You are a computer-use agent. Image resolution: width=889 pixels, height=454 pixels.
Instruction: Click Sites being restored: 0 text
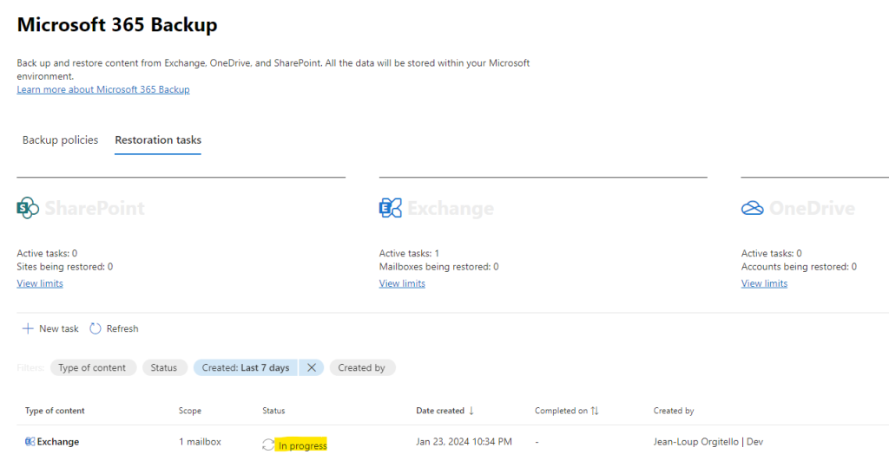tap(64, 267)
